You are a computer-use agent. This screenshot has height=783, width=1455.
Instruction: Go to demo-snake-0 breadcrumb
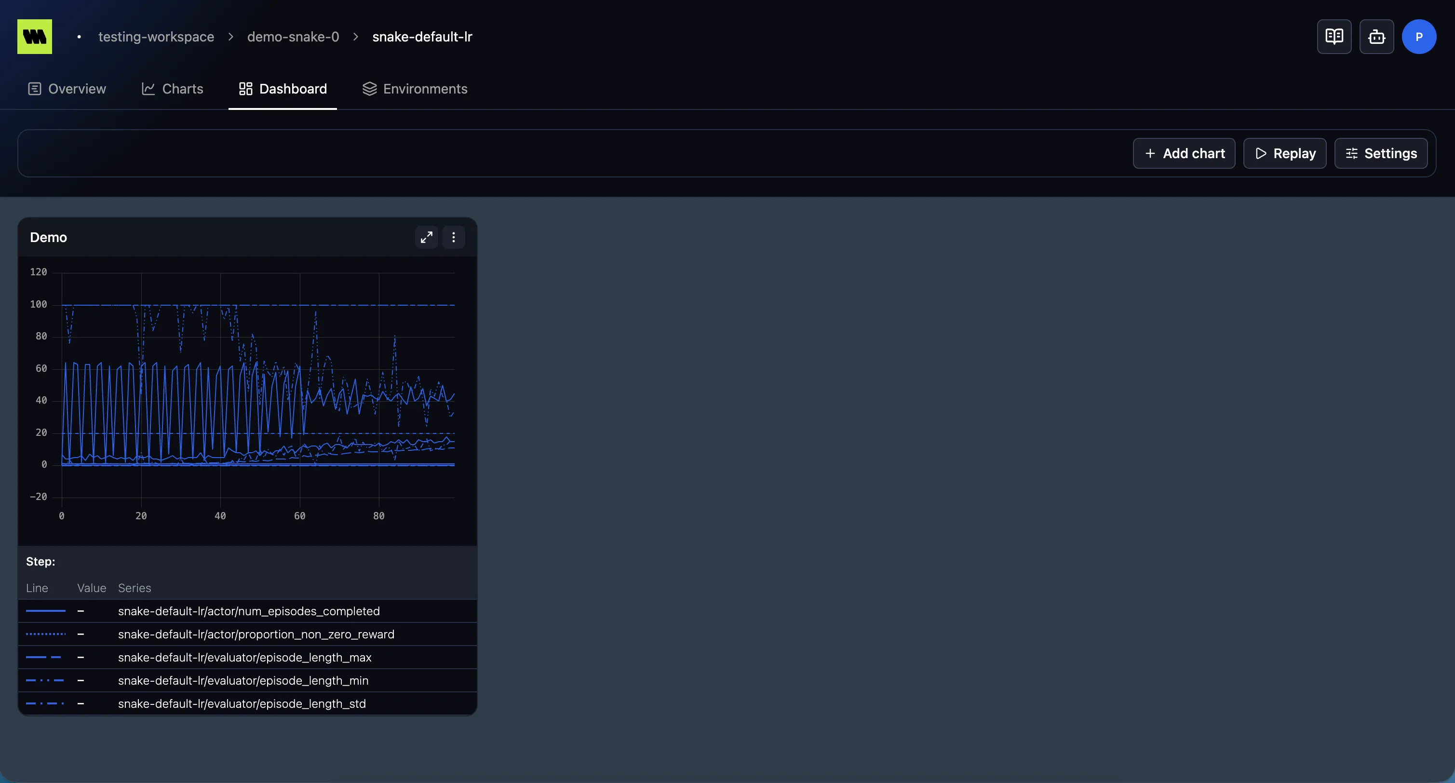point(293,37)
